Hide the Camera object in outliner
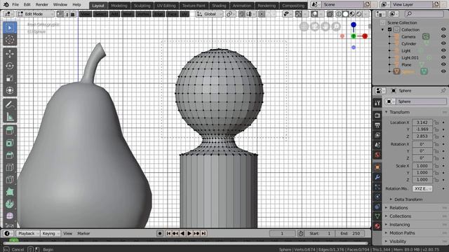 point(443,36)
